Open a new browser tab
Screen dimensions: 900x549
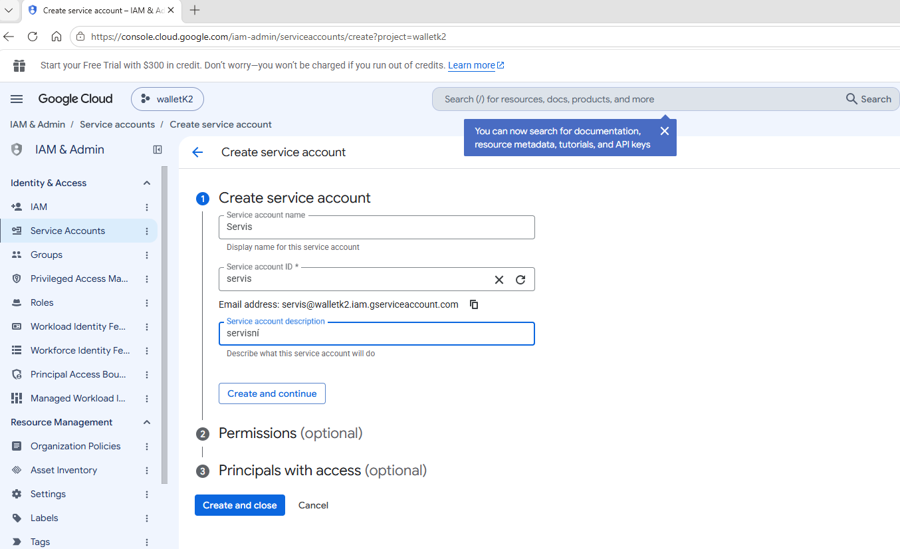click(x=195, y=10)
